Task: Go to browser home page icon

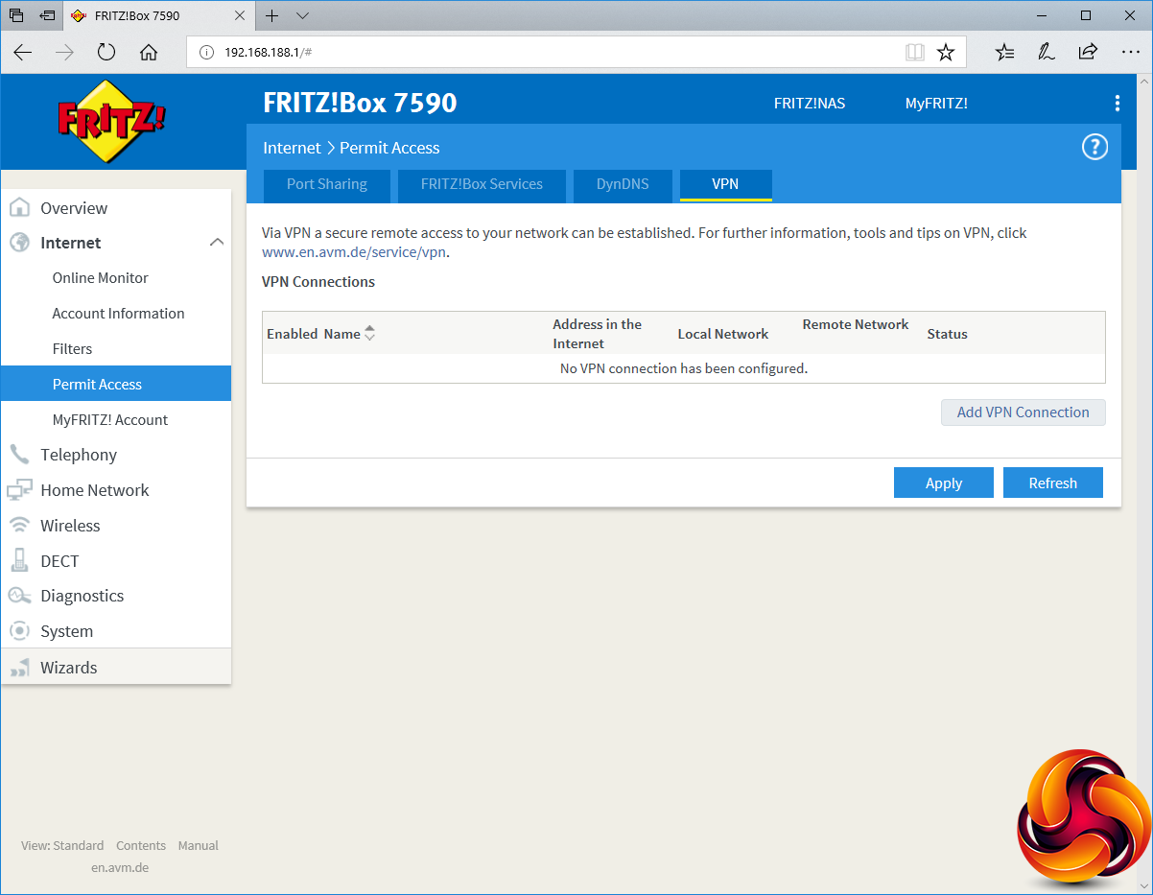Action: pos(149,53)
